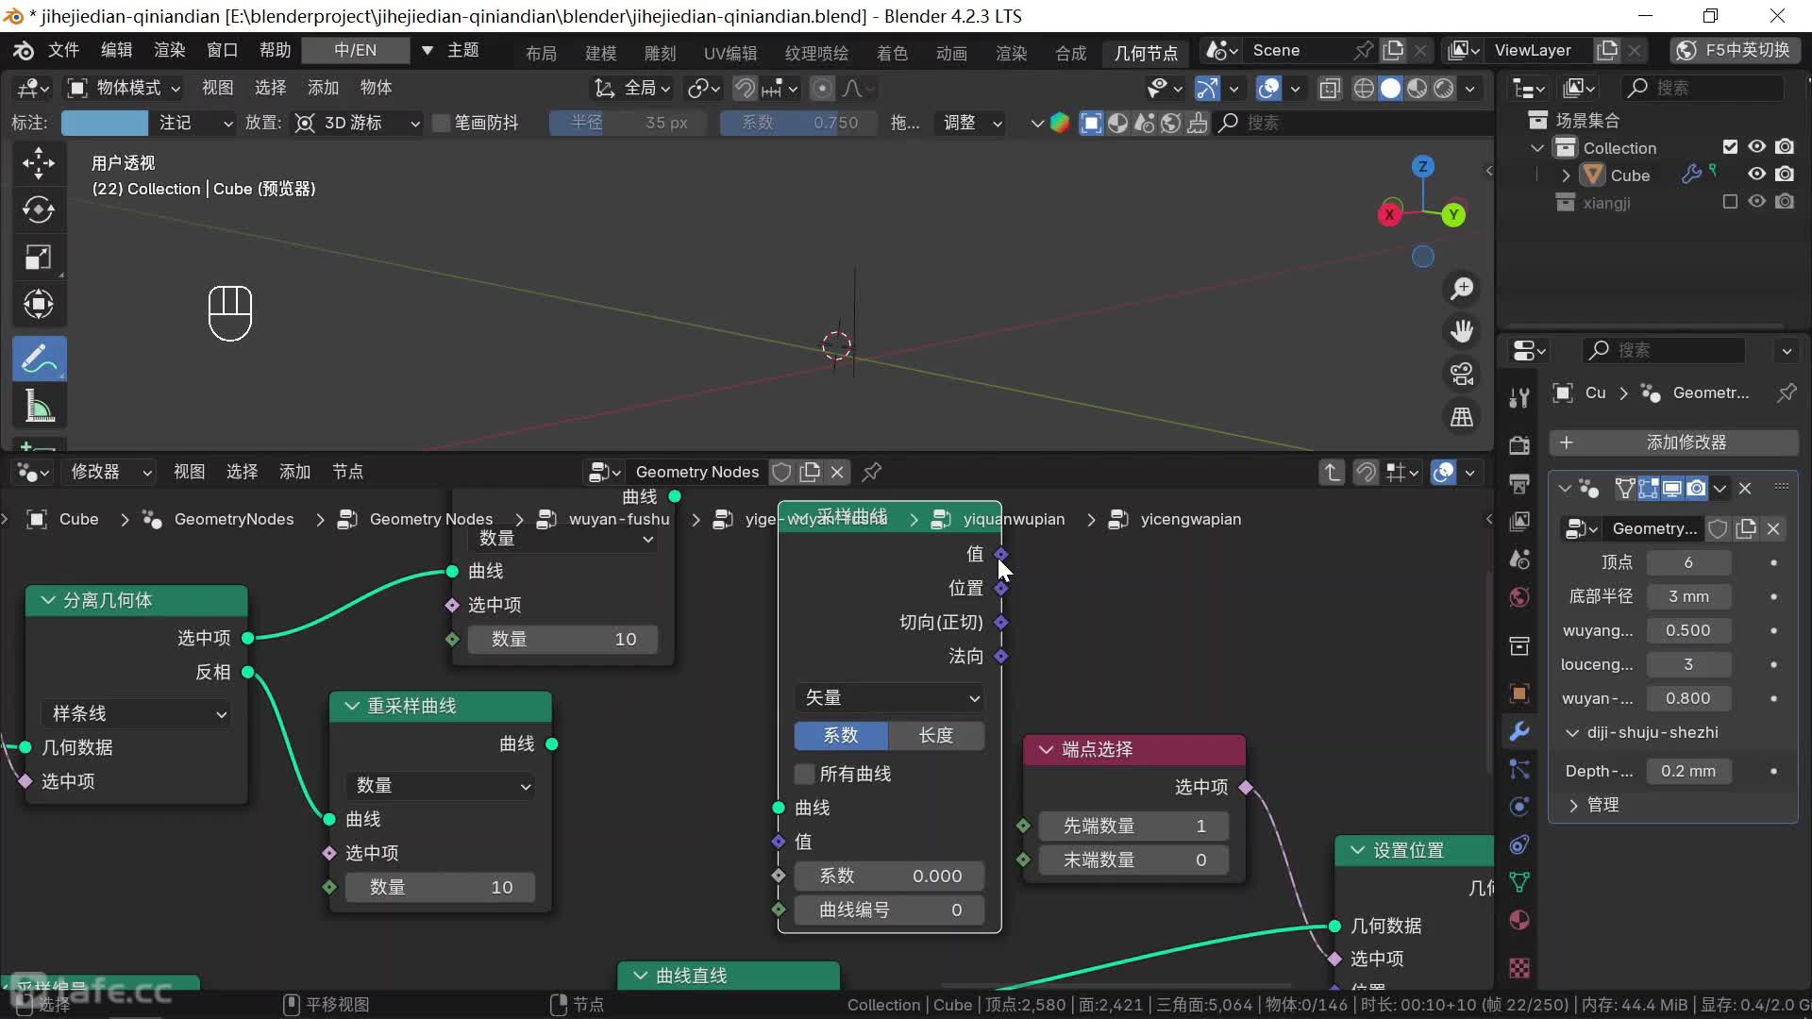Switch to perspective/orthographic grid icon
Viewport: 1812px width, 1019px height.
(1462, 417)
